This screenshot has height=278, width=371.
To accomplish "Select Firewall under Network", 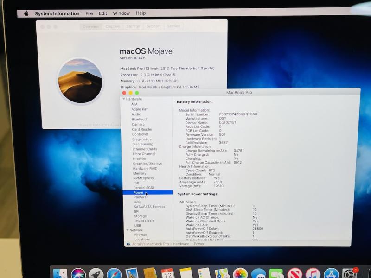I will pyautogui.click(x=141, y=235).
